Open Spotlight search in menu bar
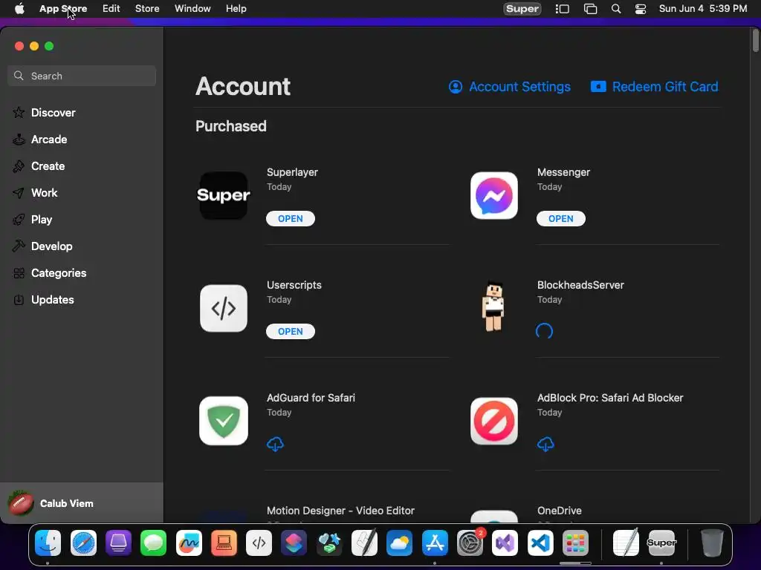Viewport: 761px width, 570px height. tap(616, 9)
